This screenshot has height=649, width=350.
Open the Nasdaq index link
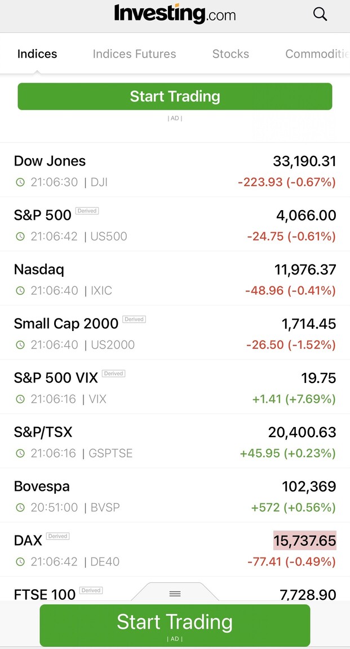(x=39, y=269)
